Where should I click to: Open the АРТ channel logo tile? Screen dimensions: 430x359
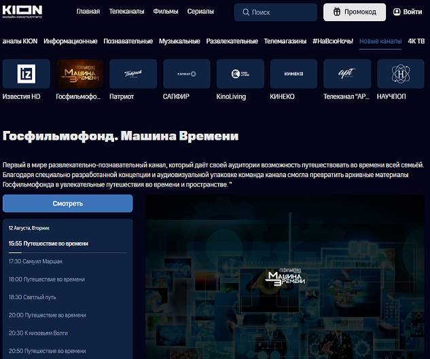pos(347,74)
